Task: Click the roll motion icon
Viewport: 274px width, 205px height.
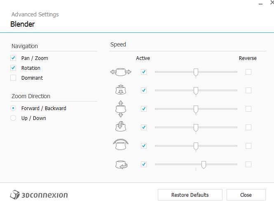Action: coord(121,144)
